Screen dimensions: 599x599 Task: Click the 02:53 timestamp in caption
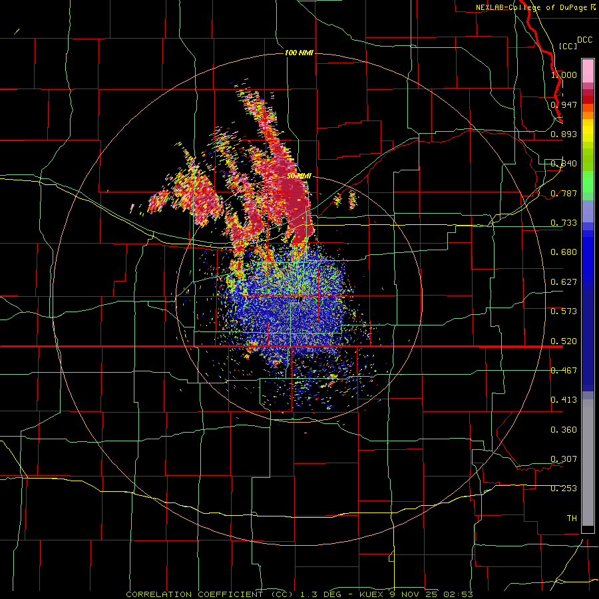tap(458, 594)
